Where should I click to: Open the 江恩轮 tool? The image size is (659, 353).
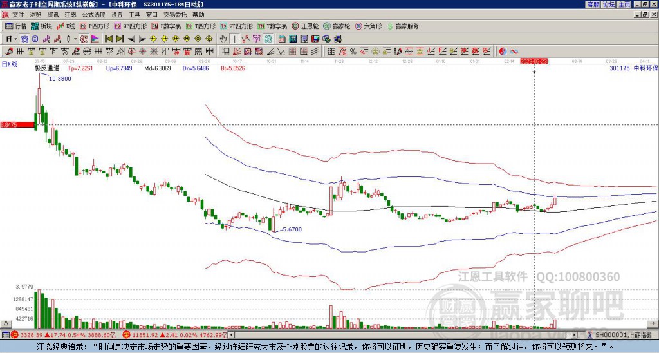306,26
